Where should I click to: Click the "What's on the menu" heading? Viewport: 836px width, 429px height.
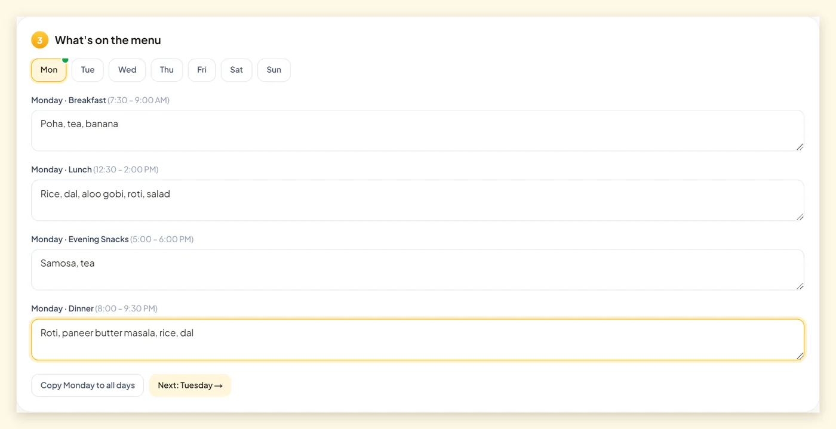[x=108, y=40]
